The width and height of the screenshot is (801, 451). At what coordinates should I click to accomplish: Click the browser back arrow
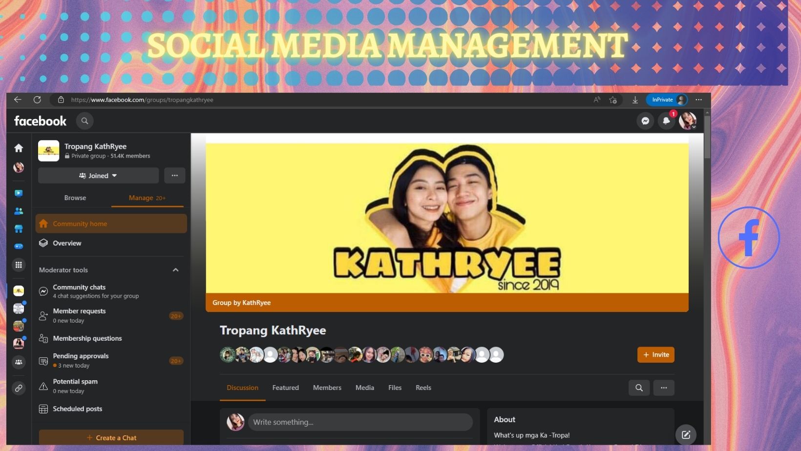tap(18, 100)
